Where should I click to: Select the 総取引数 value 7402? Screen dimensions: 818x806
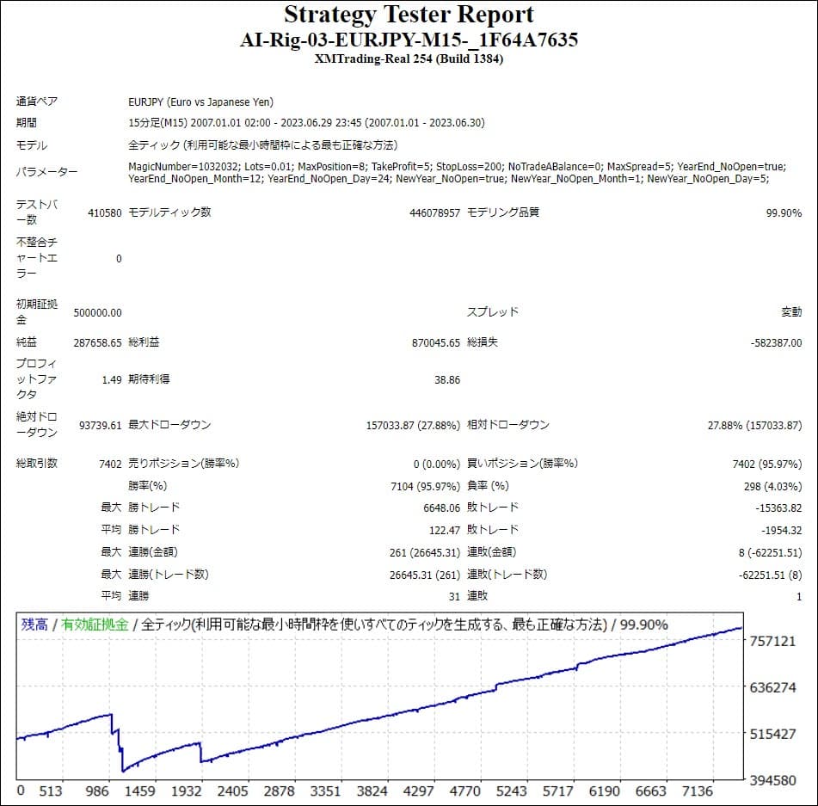(110, 464)
